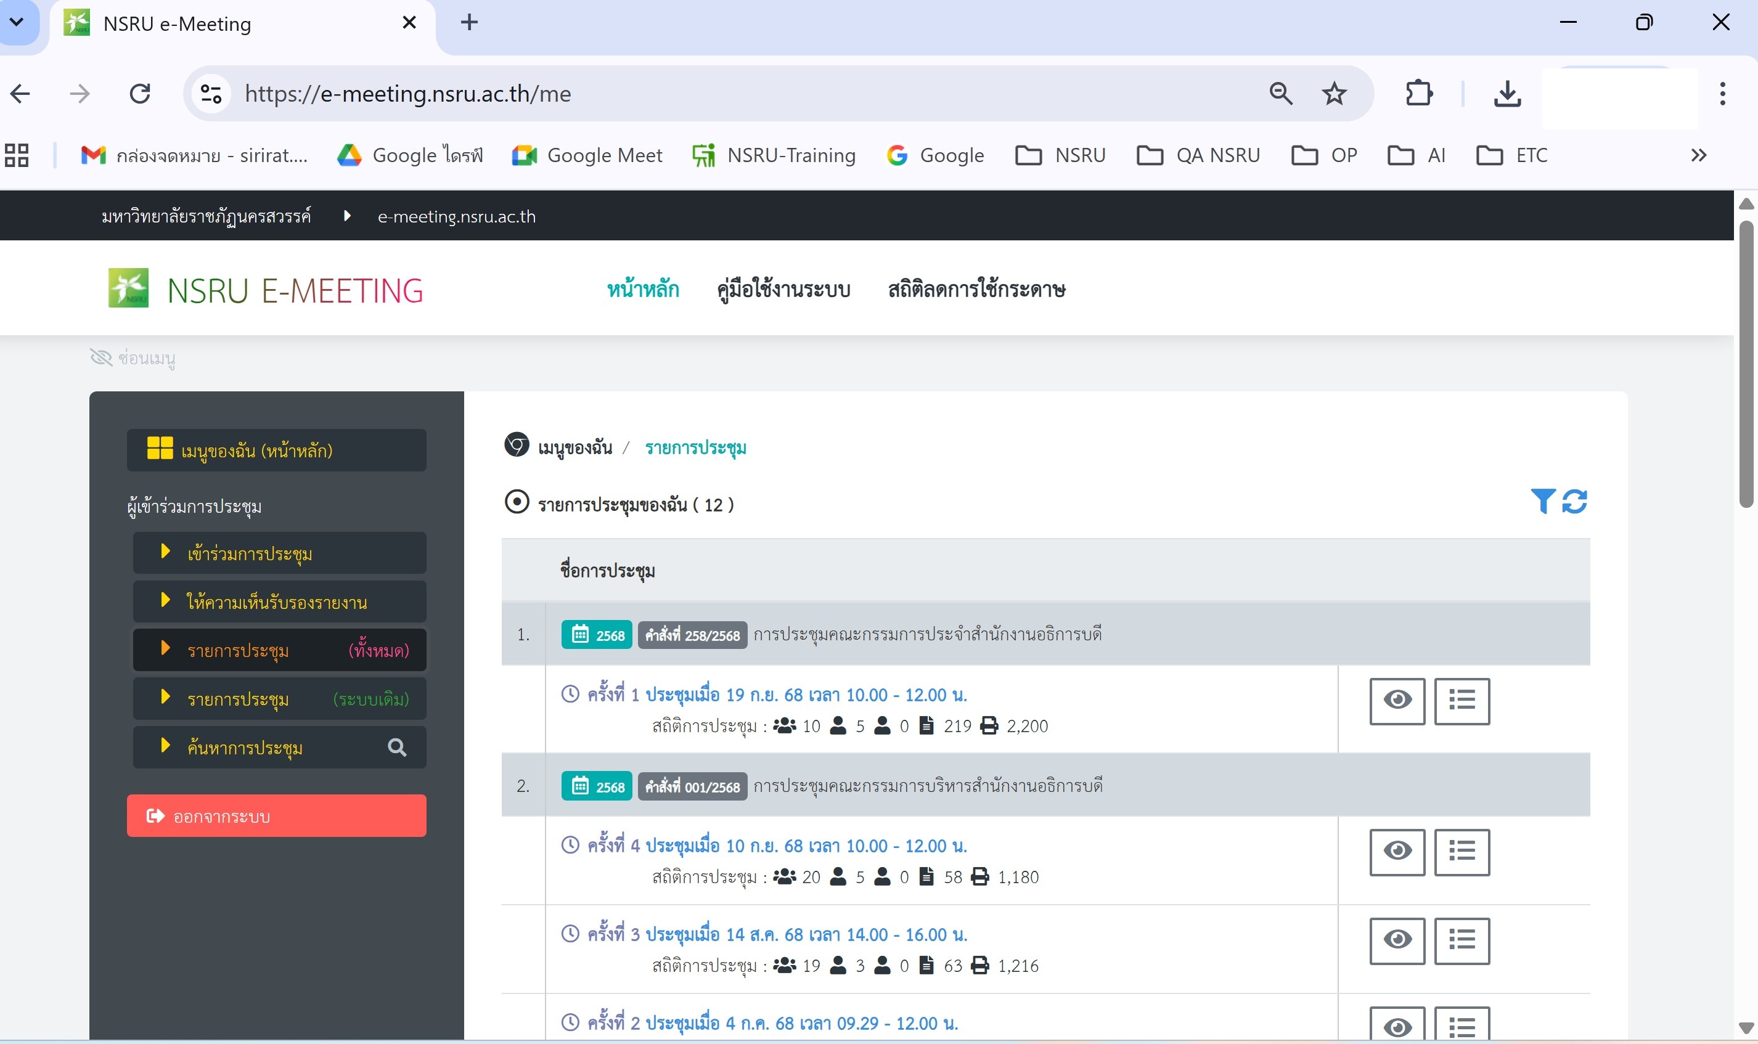
Task: Click the red ออกจากระบบ logout button
Action: coord(277,816)
